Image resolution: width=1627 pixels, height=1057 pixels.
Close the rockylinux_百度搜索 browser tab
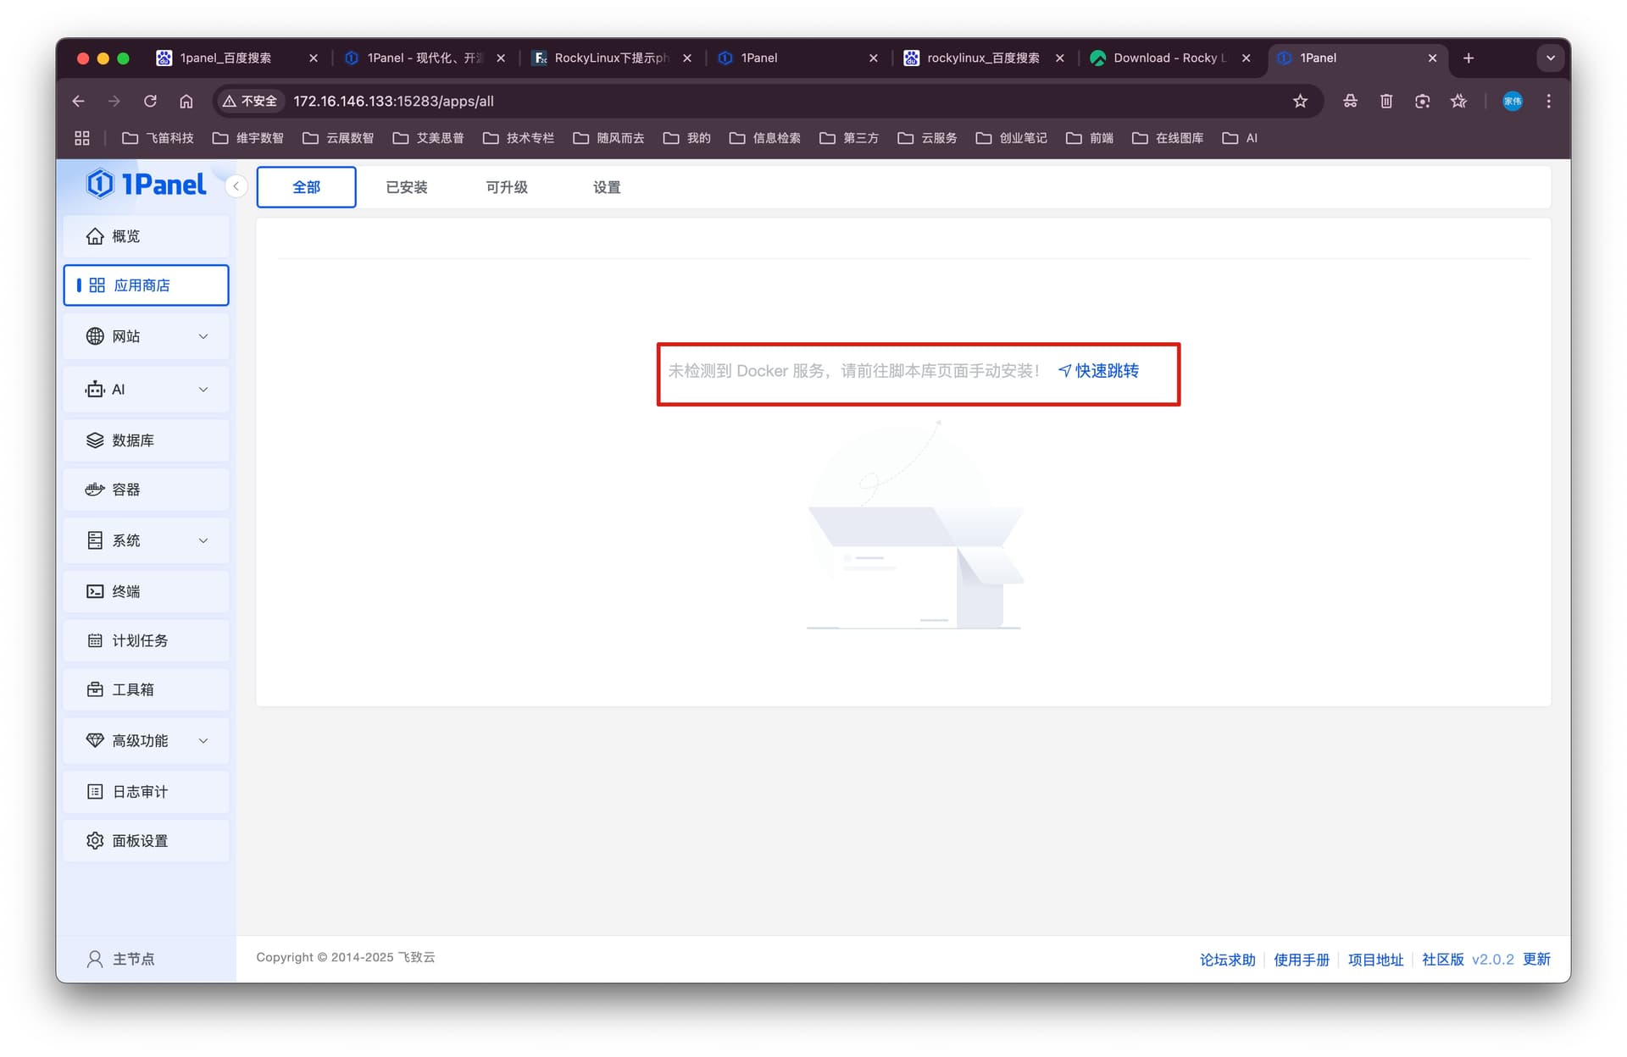tap(1060, 58)
